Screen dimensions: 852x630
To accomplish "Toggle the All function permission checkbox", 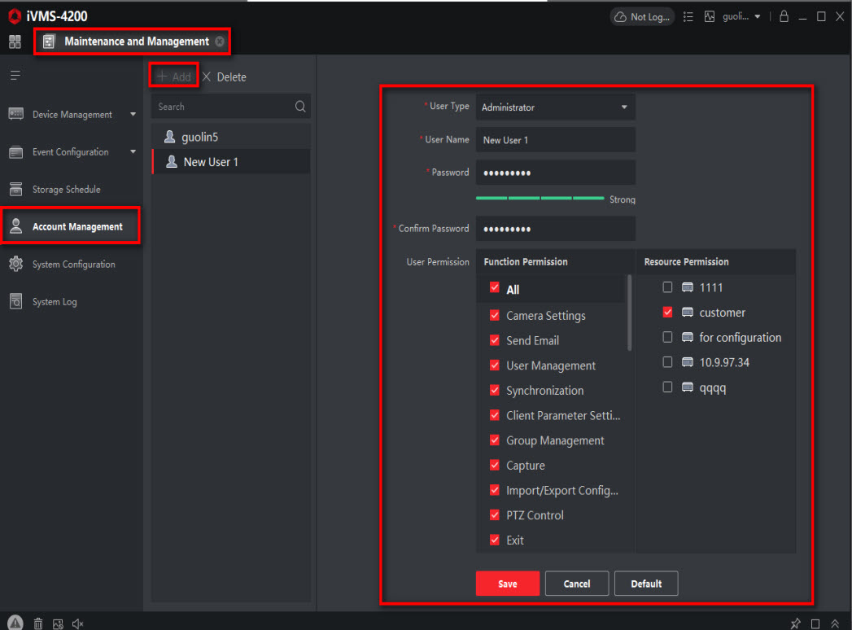I will pyautogui.click(x=495, y=289).
